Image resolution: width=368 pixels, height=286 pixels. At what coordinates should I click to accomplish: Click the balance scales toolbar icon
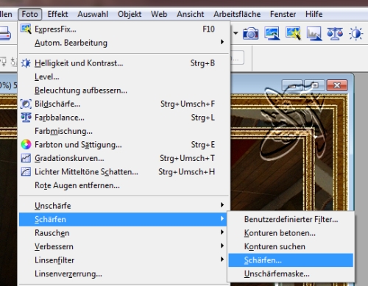click(335, 34)
